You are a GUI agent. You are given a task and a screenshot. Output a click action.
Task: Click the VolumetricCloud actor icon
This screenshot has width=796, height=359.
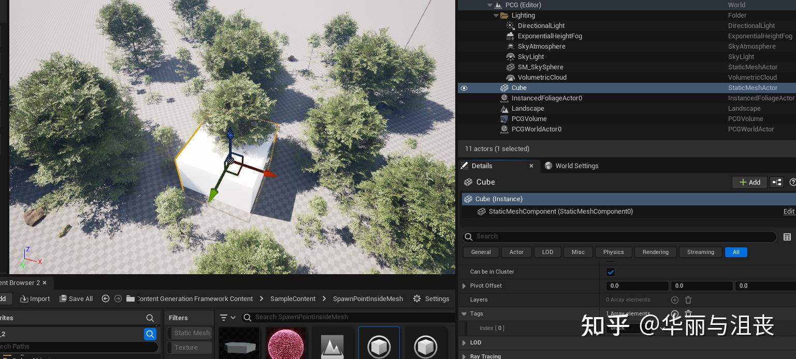pyautogui.click(x=510, y=77)
